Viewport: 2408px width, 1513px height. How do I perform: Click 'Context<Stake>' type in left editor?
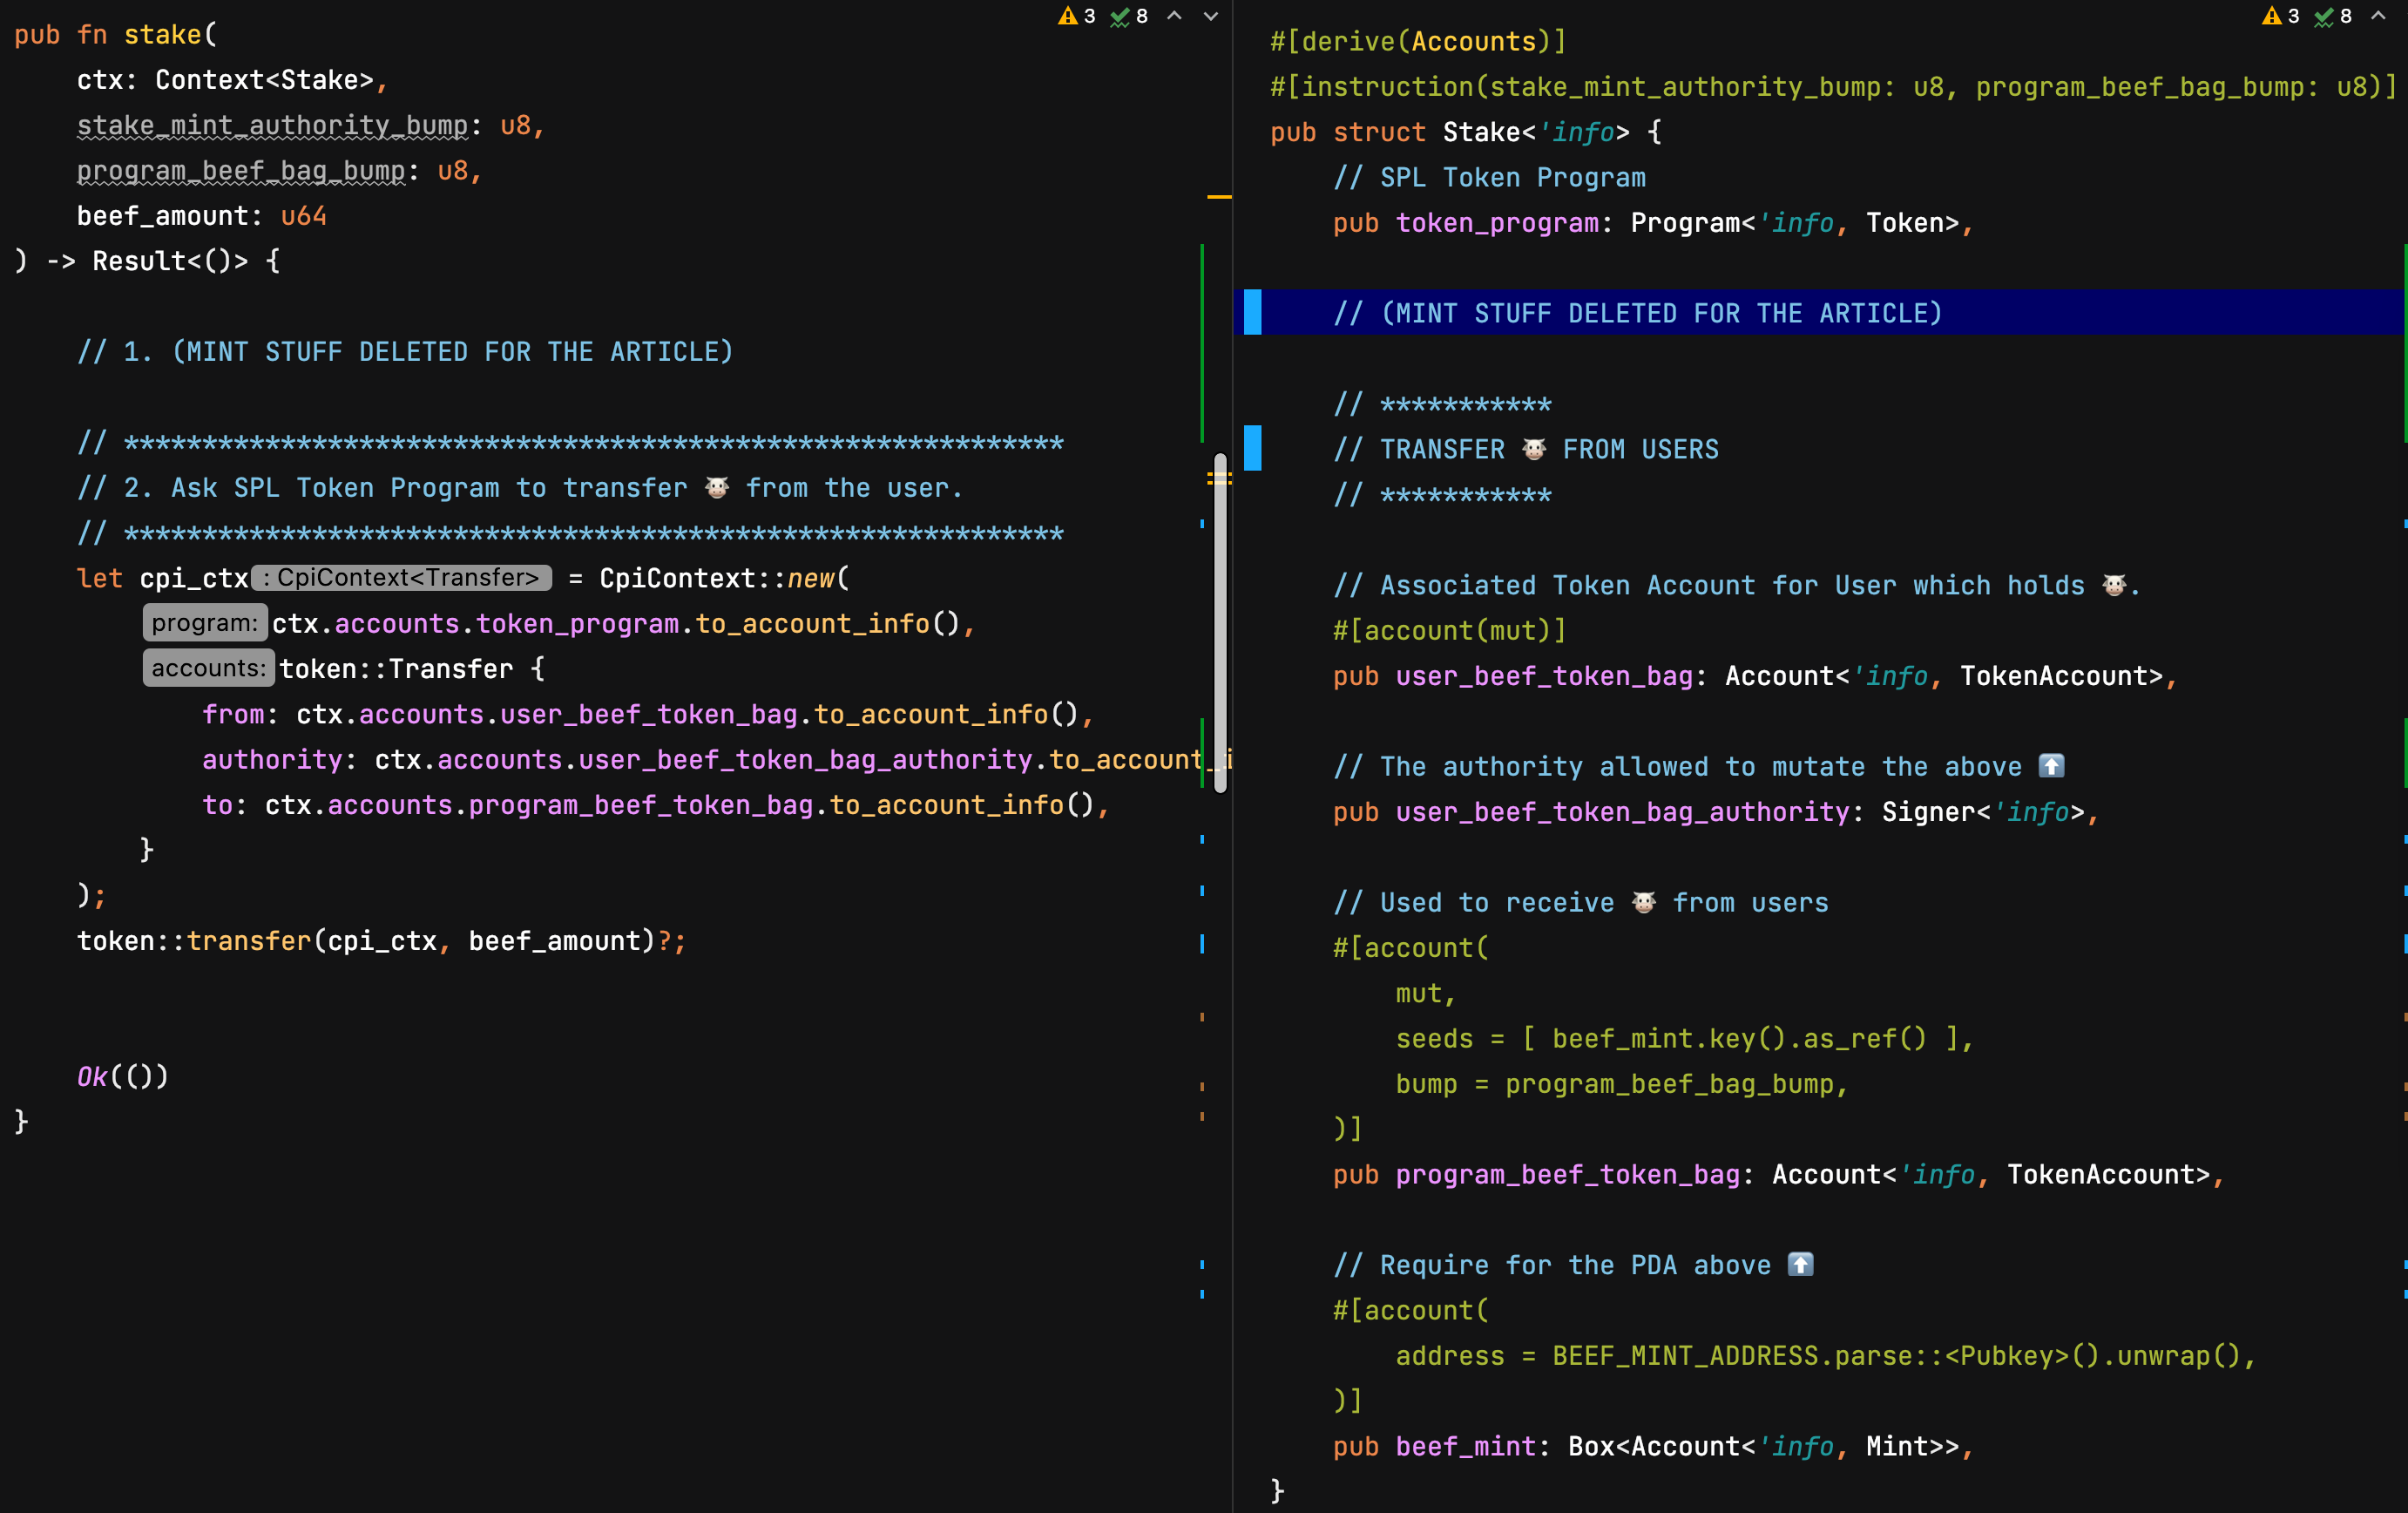[x=264, y=80]
